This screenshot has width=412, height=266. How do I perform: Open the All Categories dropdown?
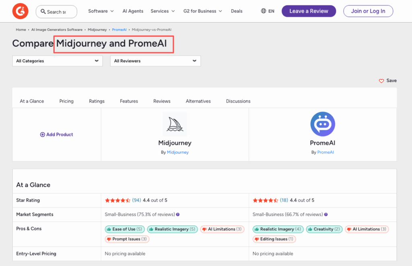58,61
